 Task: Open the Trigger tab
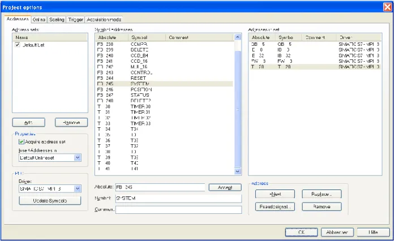coord(76,20)
